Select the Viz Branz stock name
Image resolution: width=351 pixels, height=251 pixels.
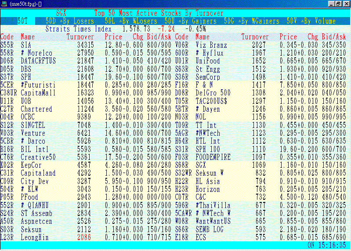point(211,45)
